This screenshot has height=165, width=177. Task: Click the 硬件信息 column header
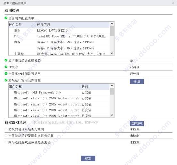(x=44, y=25)
